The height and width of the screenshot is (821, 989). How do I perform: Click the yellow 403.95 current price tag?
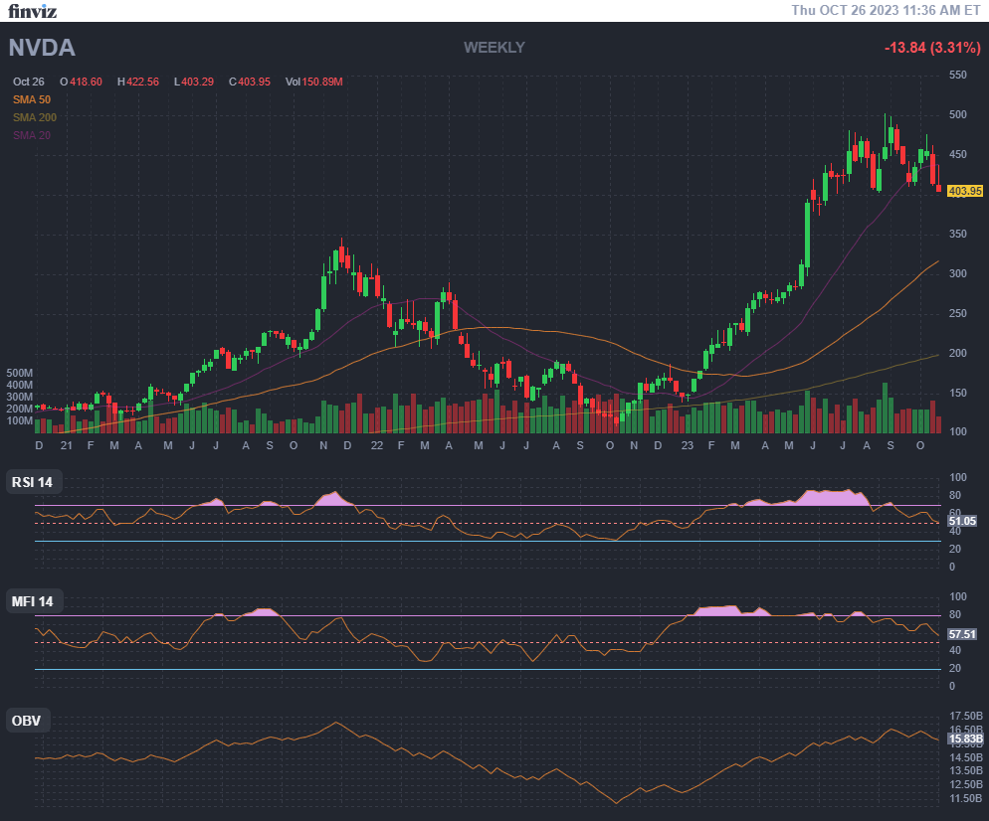pos(965,191)
